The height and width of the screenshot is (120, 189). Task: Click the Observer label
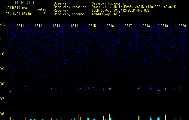pos(61,3)
